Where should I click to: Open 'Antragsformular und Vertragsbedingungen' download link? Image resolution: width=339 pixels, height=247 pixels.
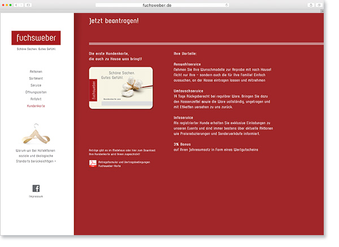124,164
